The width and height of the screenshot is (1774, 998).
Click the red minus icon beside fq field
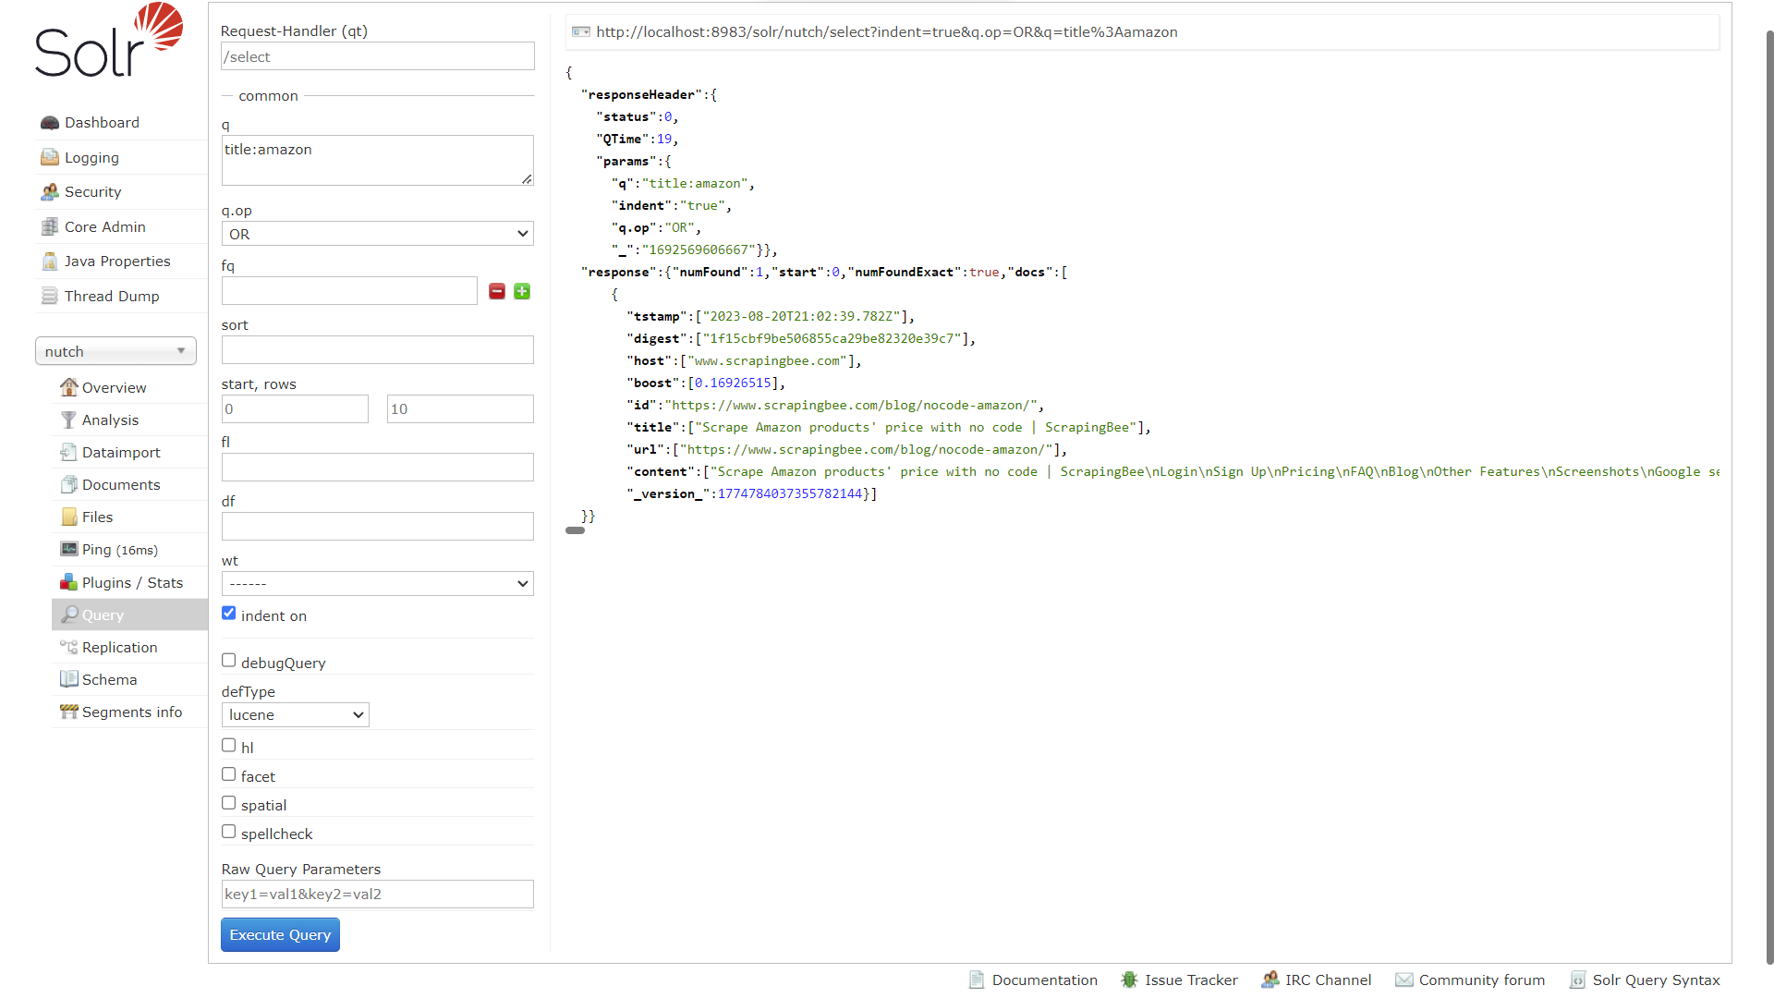tap(497, 291)
